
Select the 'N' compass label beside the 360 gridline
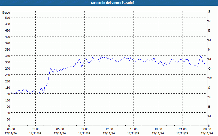click(x=209, y=50)
